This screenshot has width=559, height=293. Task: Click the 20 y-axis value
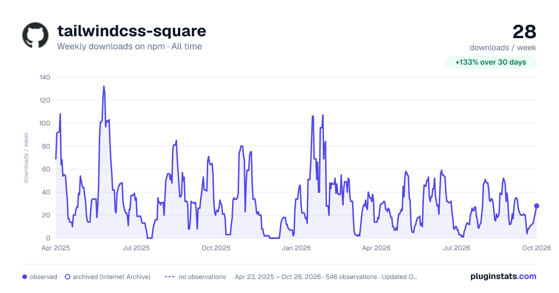click(47, 215)
